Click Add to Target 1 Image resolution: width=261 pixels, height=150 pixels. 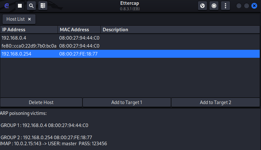pos(127,102)
